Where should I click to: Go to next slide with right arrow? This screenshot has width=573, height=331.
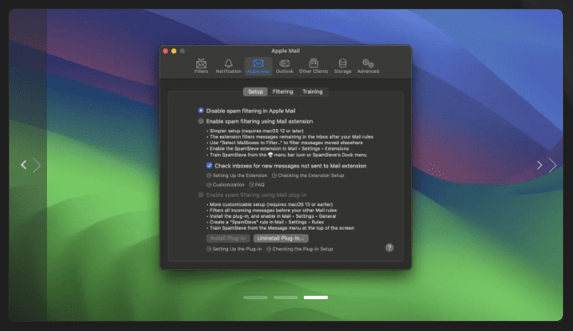(539, 165)
